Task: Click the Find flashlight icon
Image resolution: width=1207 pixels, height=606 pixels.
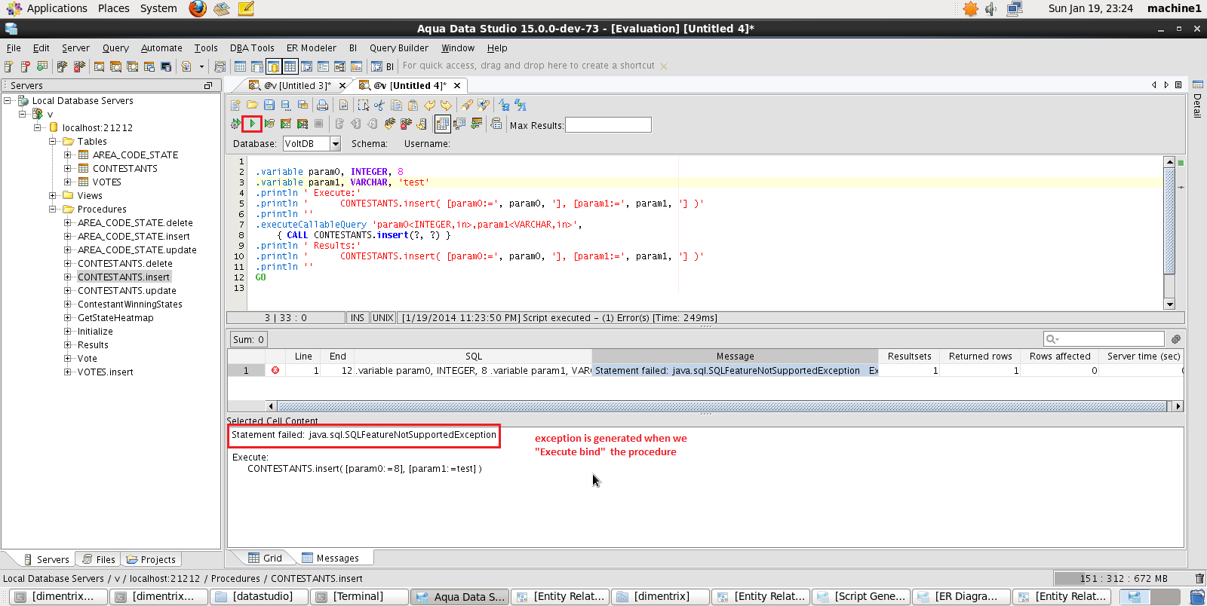Action: pyautogui.click(x=467, y=106)
